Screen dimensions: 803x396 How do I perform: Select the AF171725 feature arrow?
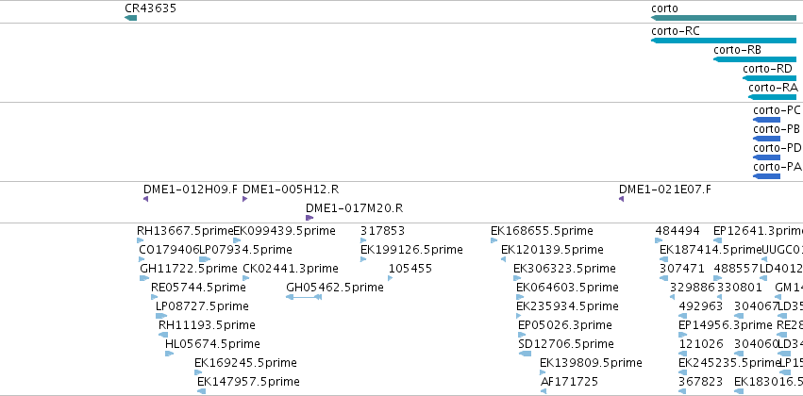[544, 391]
